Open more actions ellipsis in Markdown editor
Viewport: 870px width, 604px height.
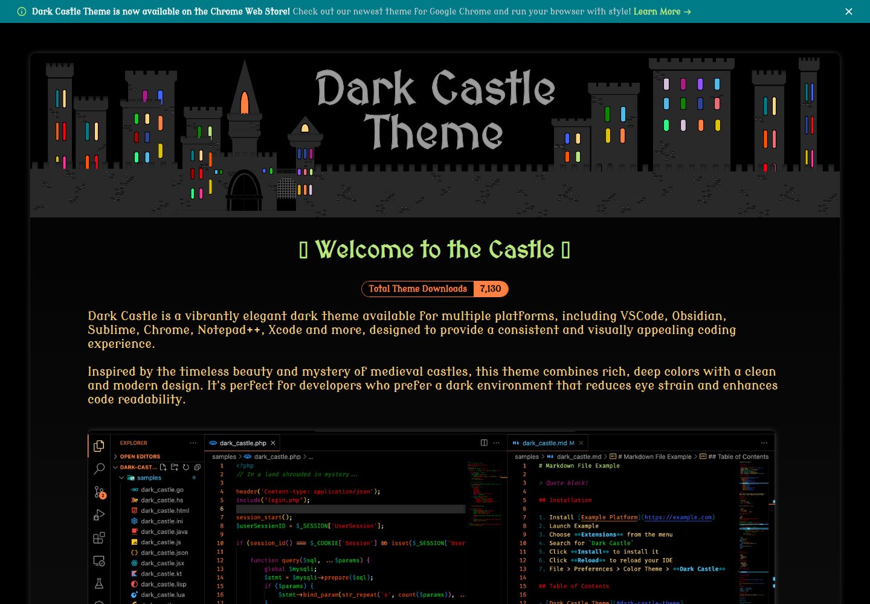(x=764, y=443)
